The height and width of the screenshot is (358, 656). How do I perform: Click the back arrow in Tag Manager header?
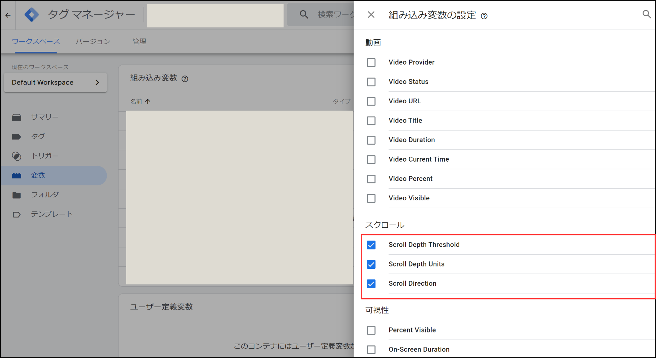tap(8, 15)
